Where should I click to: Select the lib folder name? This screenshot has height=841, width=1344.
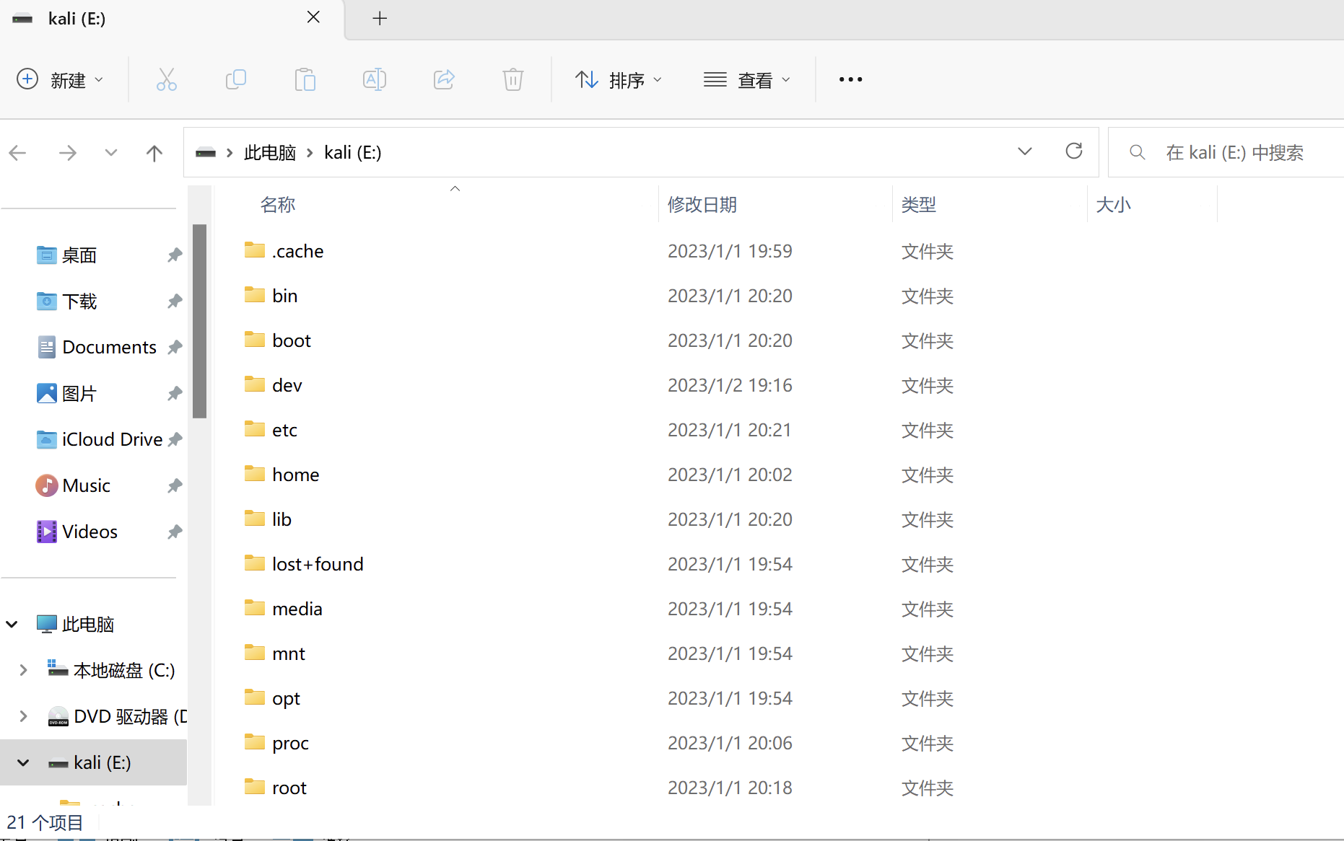click(x=282, y=519)
